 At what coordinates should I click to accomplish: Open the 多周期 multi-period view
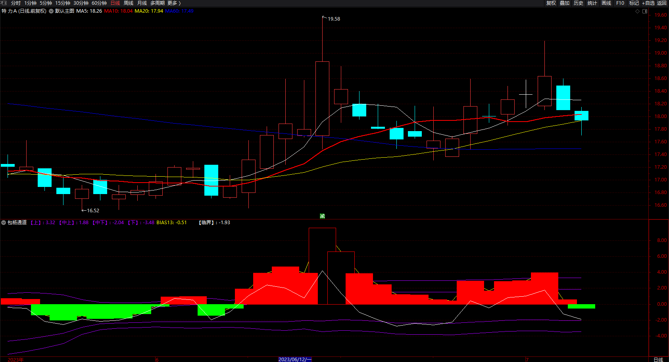pos(157,3)
